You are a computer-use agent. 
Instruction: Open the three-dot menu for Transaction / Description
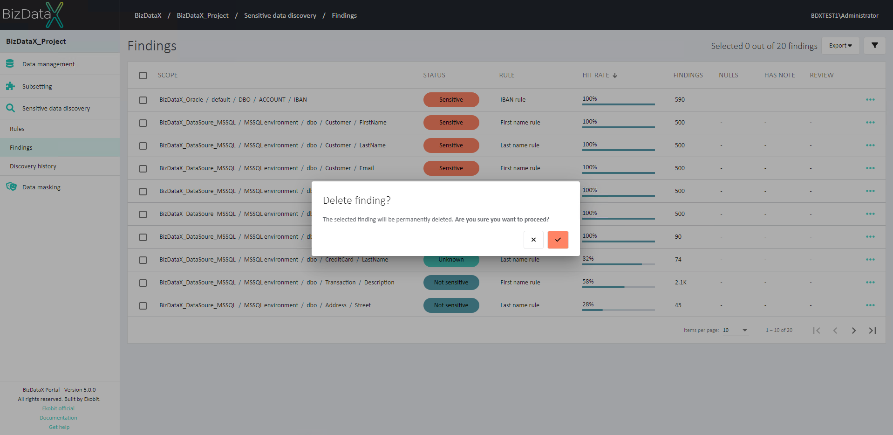coord(870,283)
